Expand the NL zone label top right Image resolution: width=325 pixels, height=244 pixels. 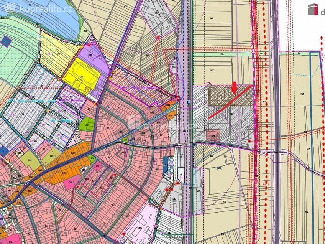(x=299, y=52)
